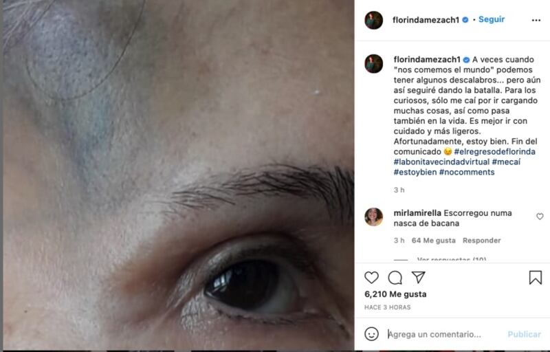Screen dimensions: 550x352
Task: Open emoji picker smiley icon
Action: tap(371, 333)
